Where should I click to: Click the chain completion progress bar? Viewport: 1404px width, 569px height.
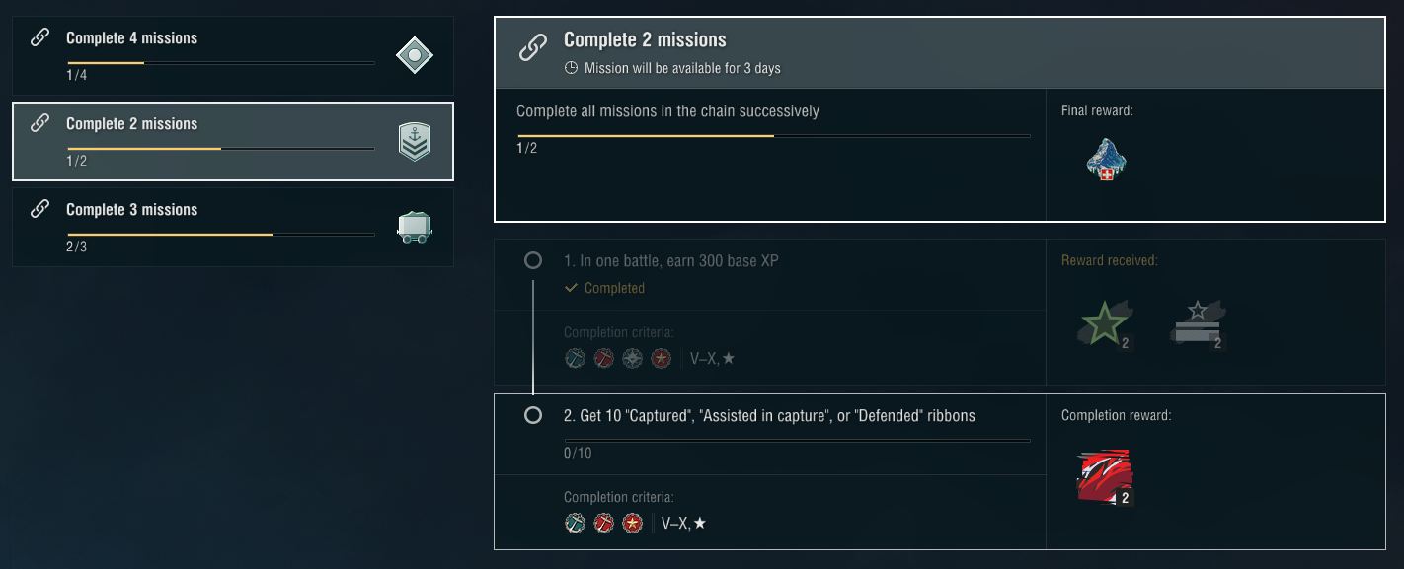pyautogui.click(x=773, y=136)
